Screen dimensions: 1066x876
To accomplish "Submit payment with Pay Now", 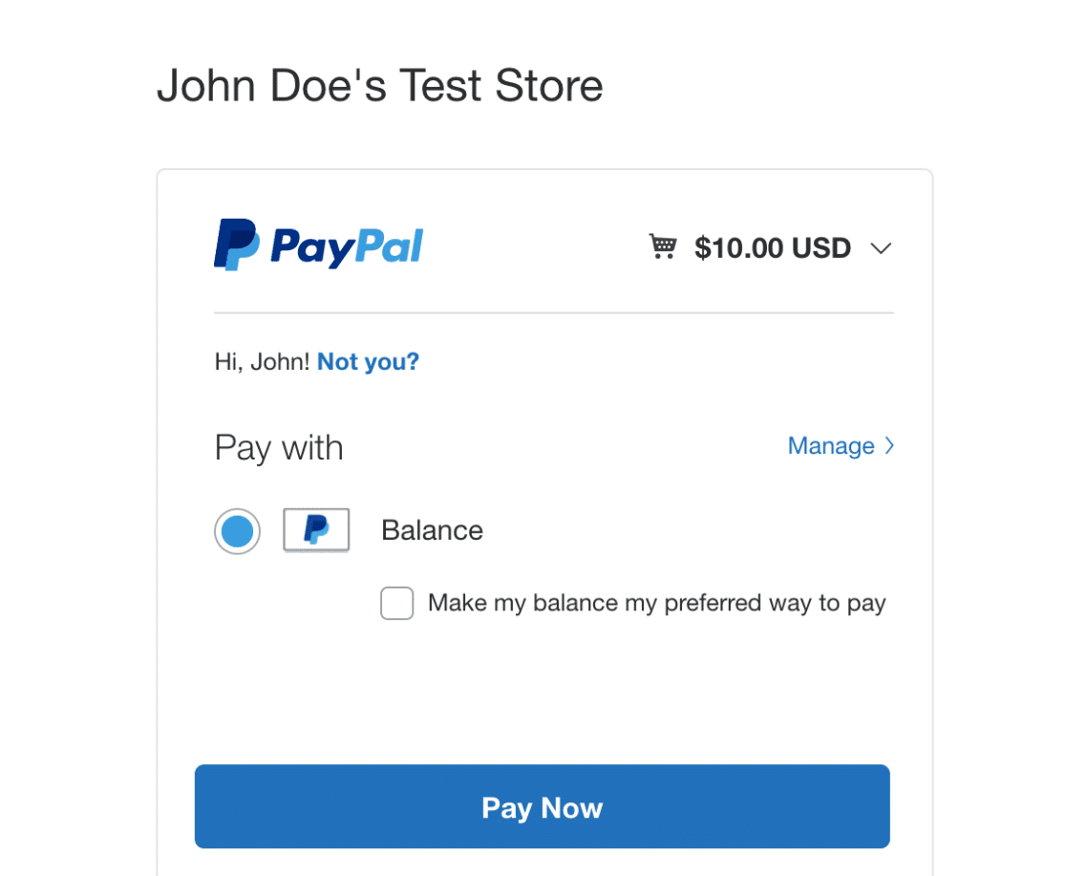I will pos(542,806).
